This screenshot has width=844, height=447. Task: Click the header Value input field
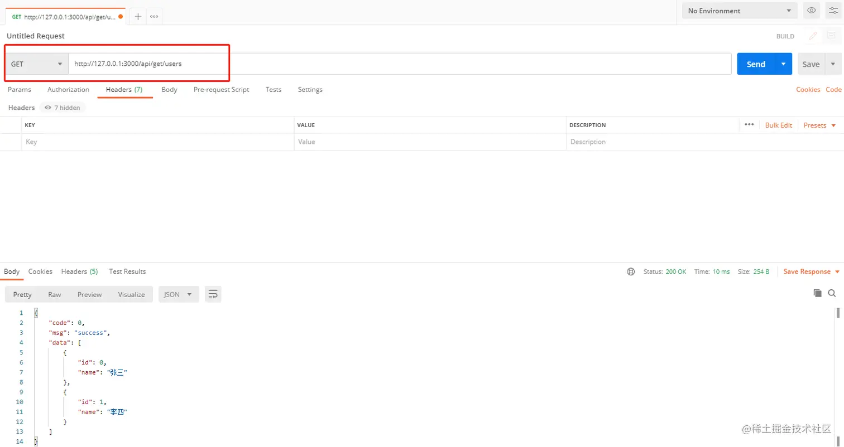(x=430, y=142)
